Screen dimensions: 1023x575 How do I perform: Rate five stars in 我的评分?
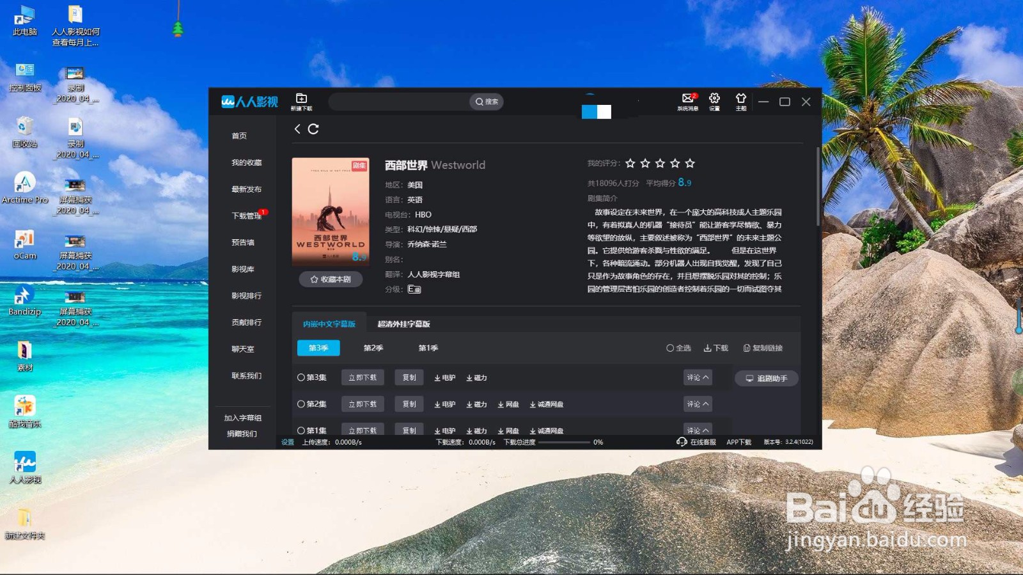click(690, 163)
